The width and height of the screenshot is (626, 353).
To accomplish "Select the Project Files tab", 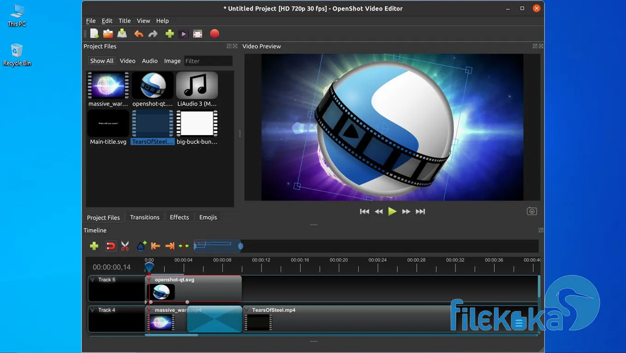I will tap(104, 217).
